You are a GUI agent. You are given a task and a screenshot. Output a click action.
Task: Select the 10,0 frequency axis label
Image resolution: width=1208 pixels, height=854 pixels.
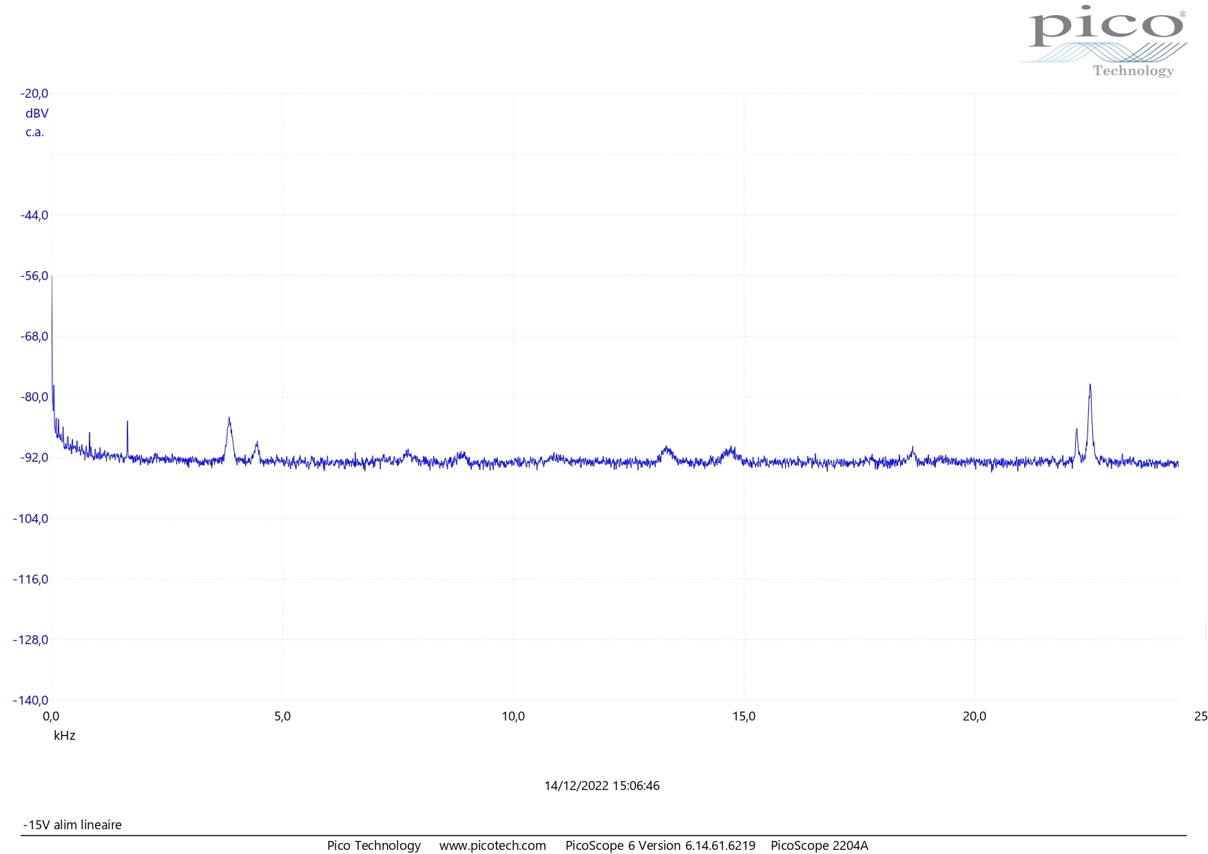pos(513,716)
